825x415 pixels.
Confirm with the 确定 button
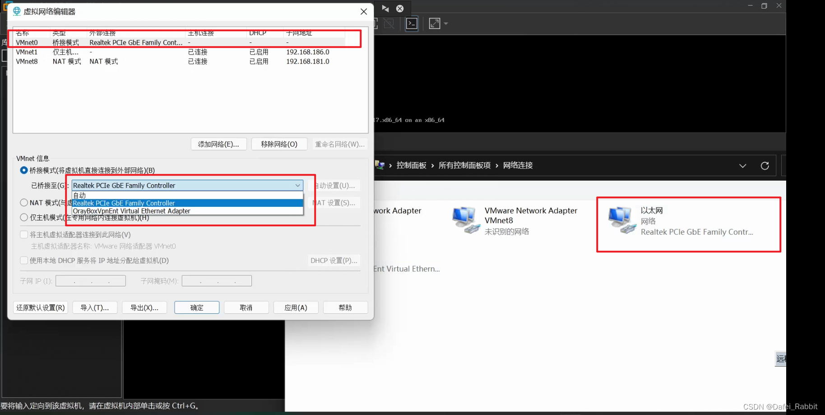[x=197, y=308]
